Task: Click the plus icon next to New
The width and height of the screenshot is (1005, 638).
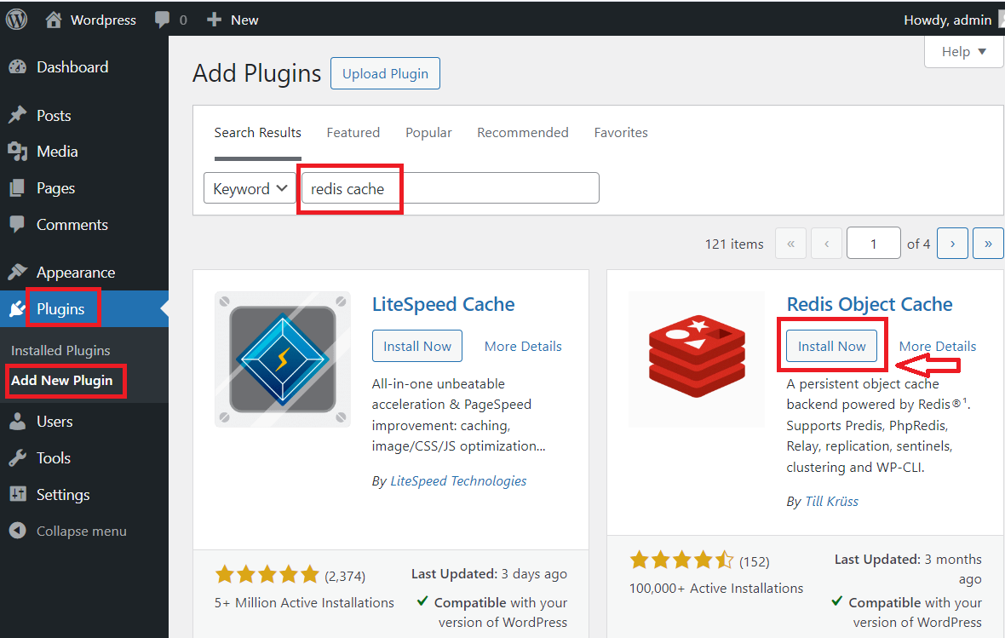Action: coord(214,20)
